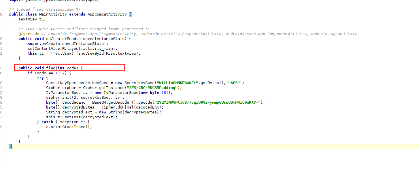419x171 pixels.
Task: Click the highlighted closing brace on last line
Action: click(x=11, y=146)
